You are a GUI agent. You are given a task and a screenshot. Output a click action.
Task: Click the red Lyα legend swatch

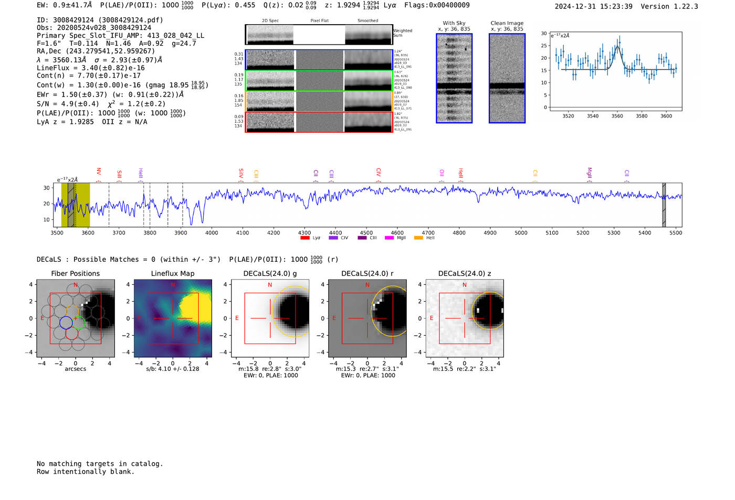coord(304,238)
